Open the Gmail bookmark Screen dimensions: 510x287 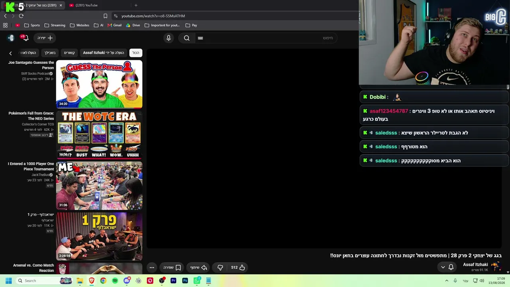pyautogui.click(x=114, y=25)
